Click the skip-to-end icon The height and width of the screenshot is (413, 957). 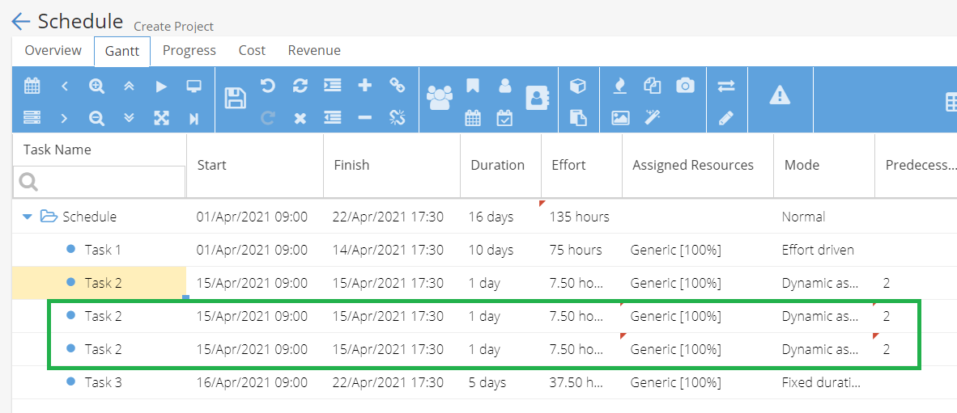(194, 118)
